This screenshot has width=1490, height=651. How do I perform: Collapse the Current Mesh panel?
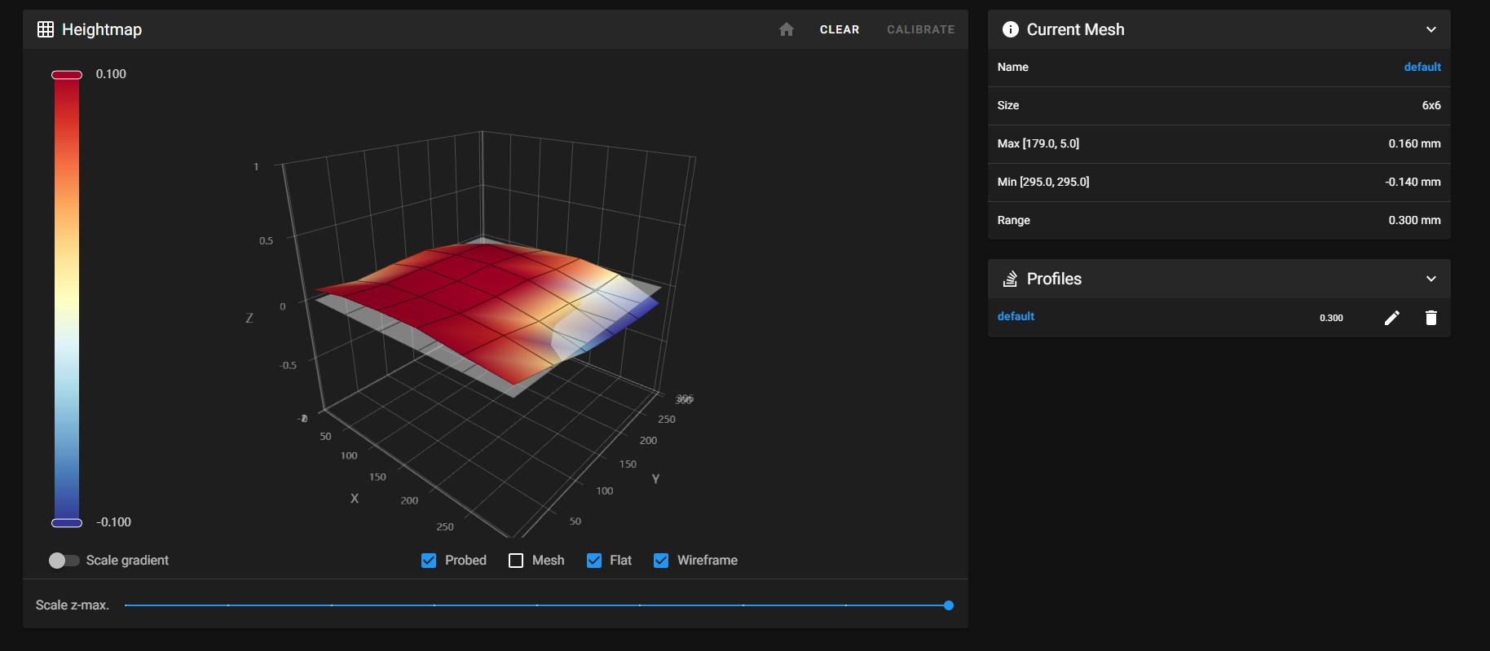coord(1430,29)
